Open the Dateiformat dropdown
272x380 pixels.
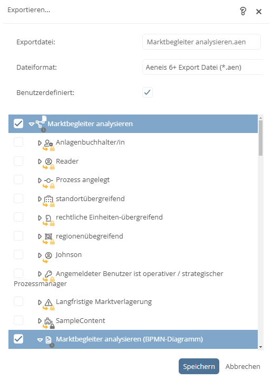203,67
